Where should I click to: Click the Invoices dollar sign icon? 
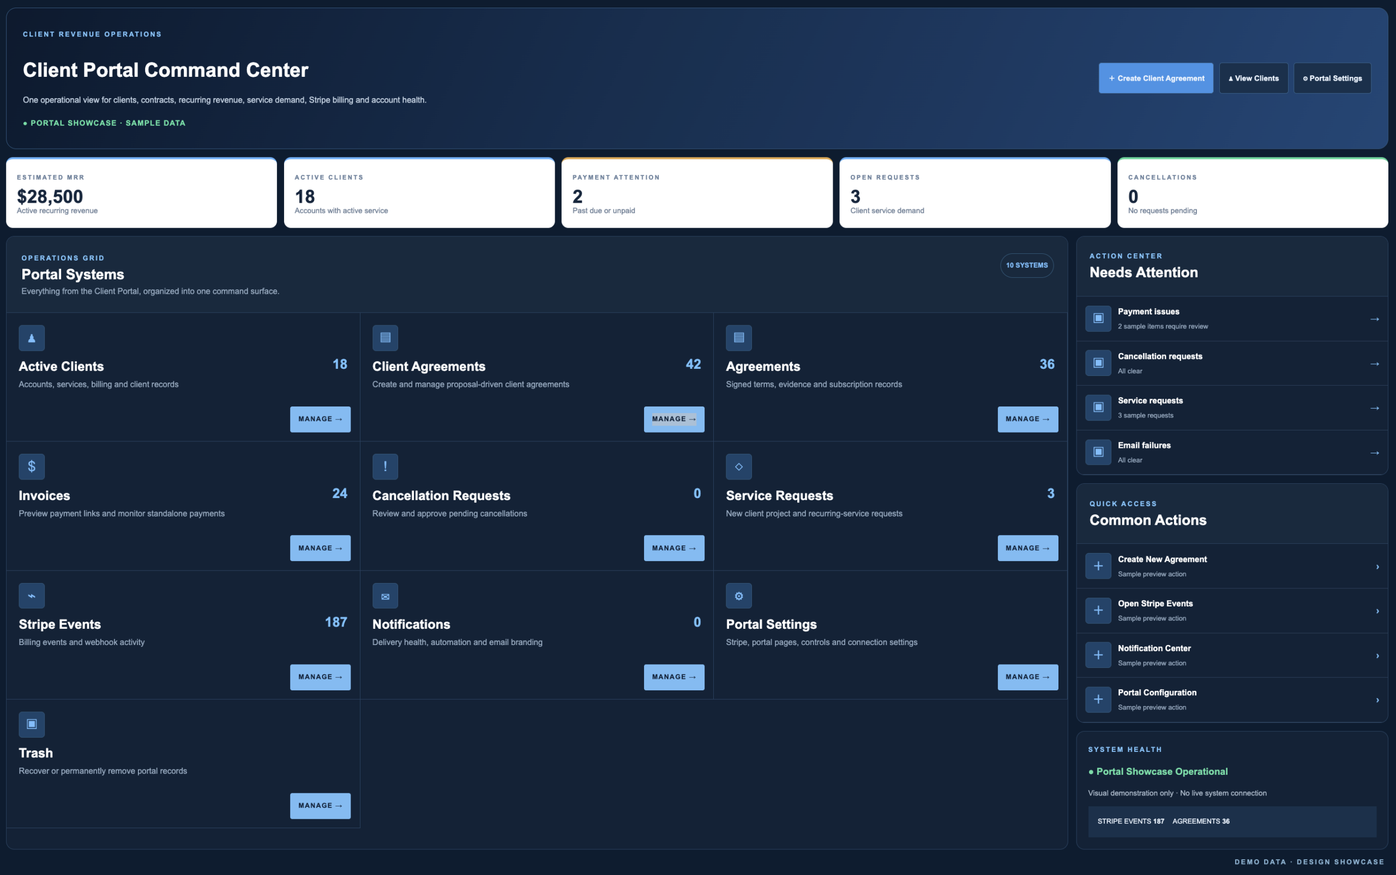(x=31, y=466)
